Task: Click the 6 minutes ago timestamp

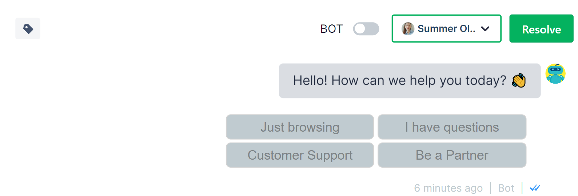Action: pyautogui.click(x=448, y=188)
